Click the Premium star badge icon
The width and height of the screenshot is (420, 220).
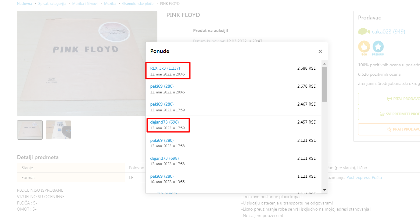coord(378,47)
